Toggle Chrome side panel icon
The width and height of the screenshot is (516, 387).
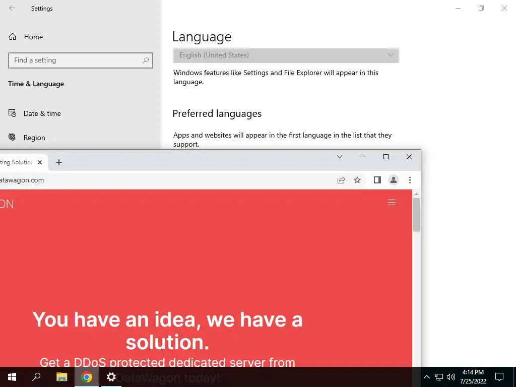click(377, 180)
